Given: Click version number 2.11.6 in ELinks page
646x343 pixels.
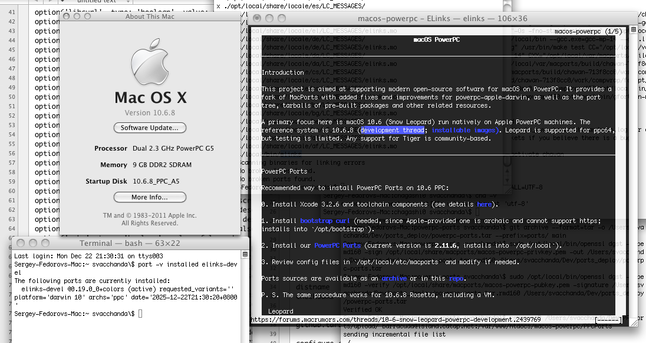Looking at the screenshot, I should coord(447,245).
